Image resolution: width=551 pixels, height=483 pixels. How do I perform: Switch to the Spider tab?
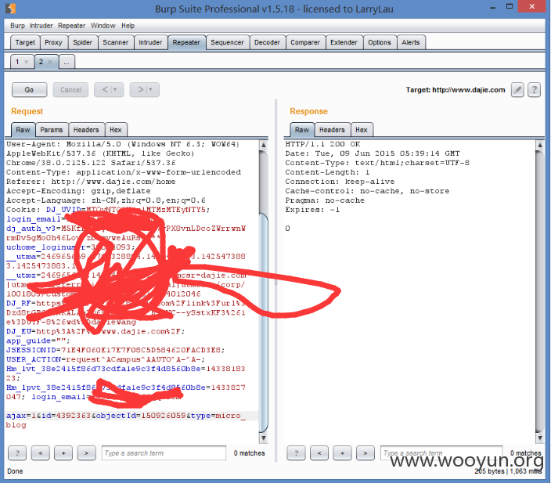[x=83, y=42]
